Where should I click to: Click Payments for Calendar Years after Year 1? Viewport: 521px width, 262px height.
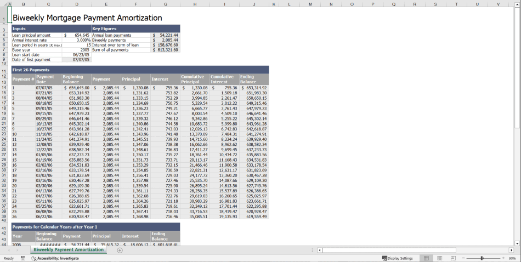95,227
